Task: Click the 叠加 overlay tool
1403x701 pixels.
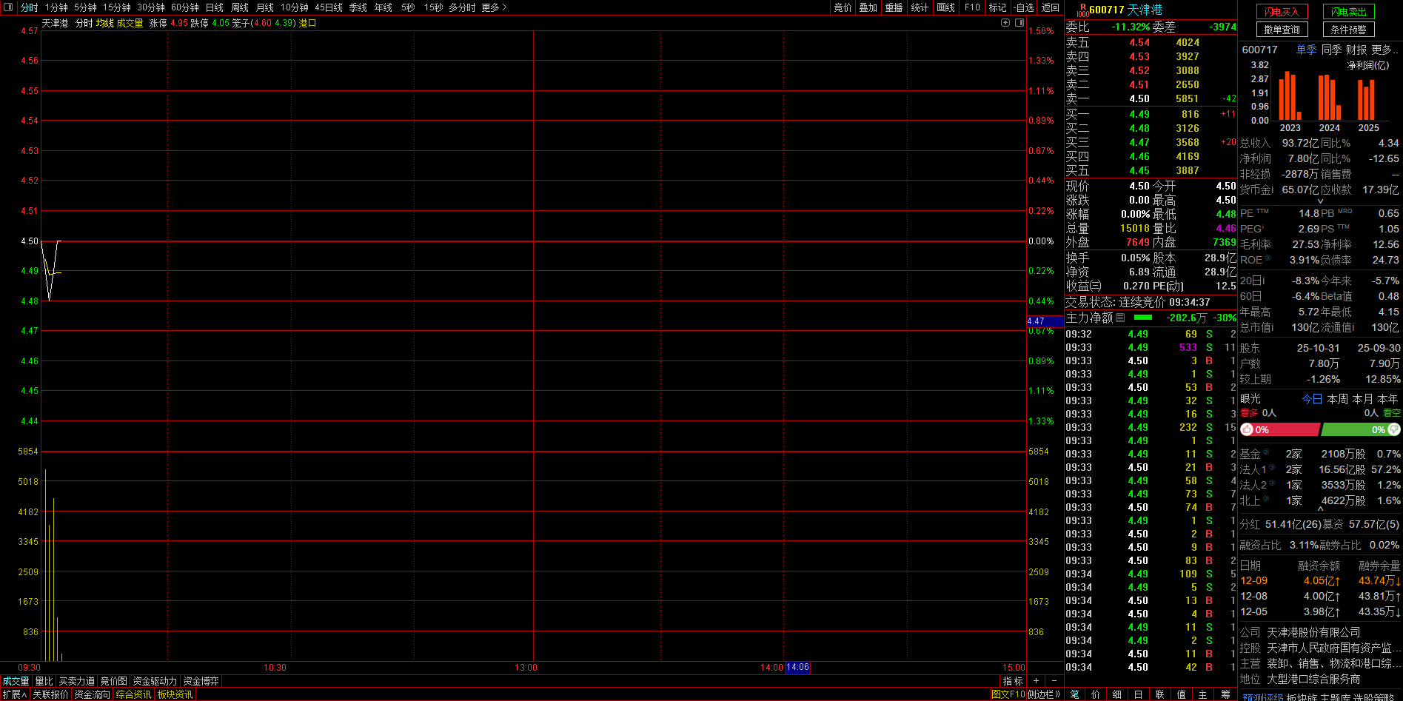Action: 868,7
